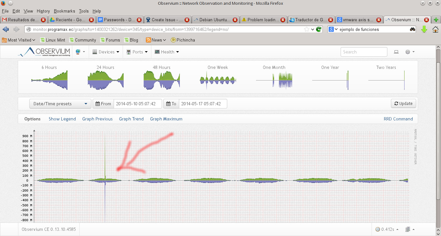Toggle Graph Trend option
This screenshot has width=441, height=236.
point(131,119)
